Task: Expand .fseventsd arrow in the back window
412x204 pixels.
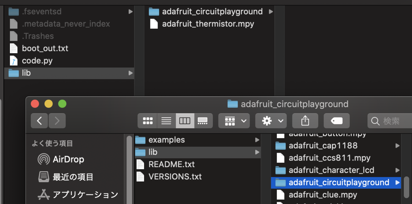Action: 130,12
